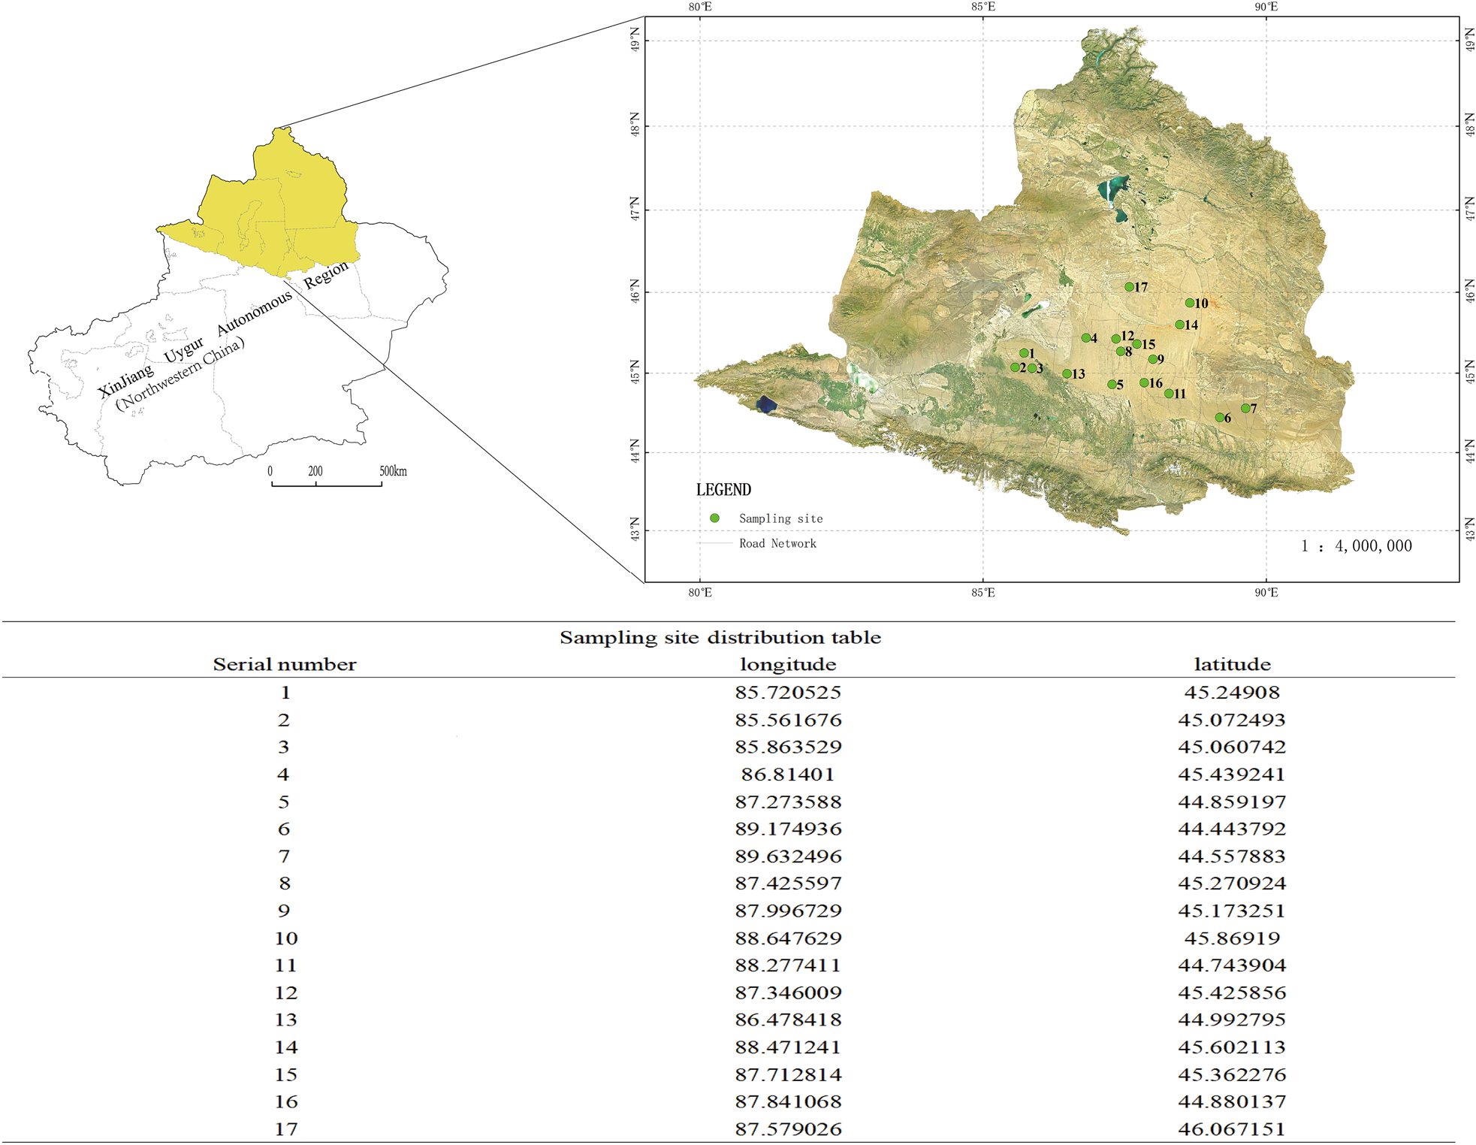Image resolution: width=1476 pixels, height=1145 pixels.
Task: Click the green marker labeled 4
Action: 1085,338
